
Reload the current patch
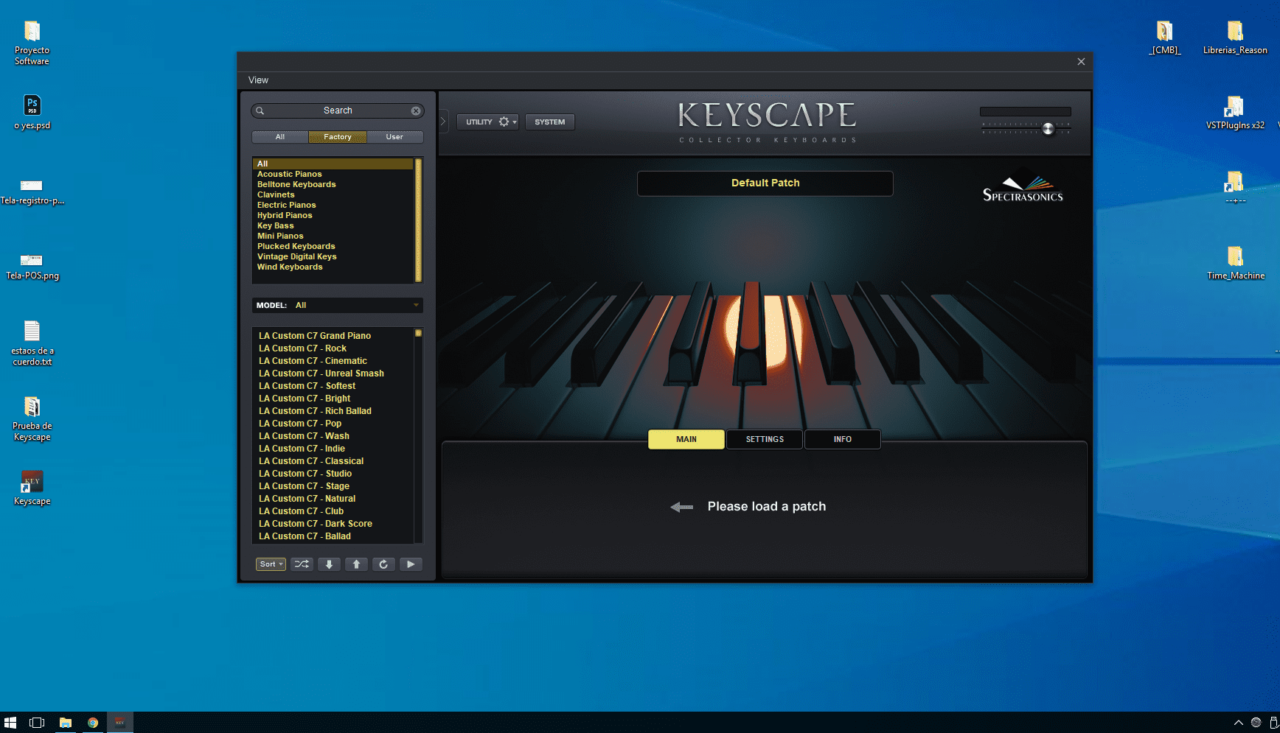tap(383, 564)
